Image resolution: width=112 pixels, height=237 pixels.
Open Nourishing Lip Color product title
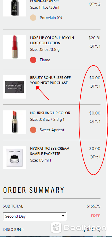point(50,113)
